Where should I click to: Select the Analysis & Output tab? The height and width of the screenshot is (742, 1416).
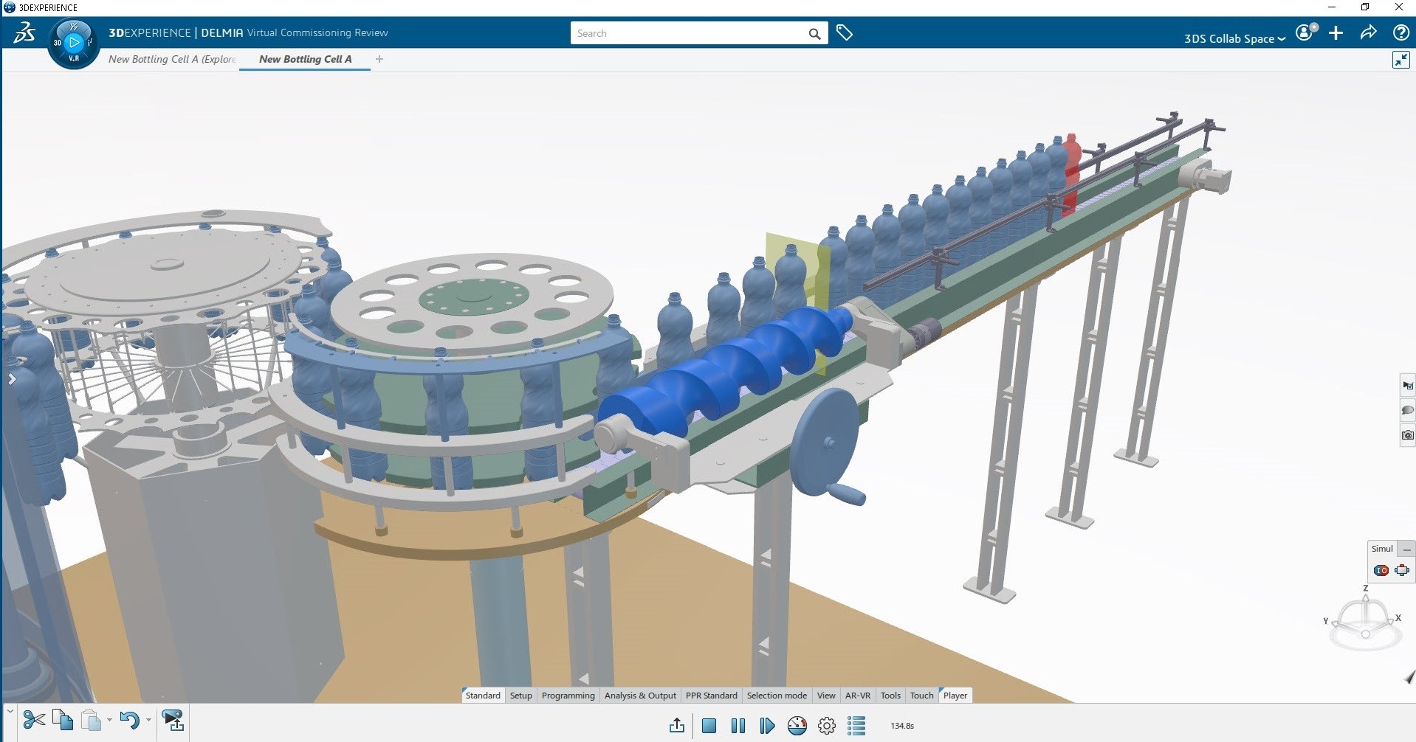pos(639,696)
